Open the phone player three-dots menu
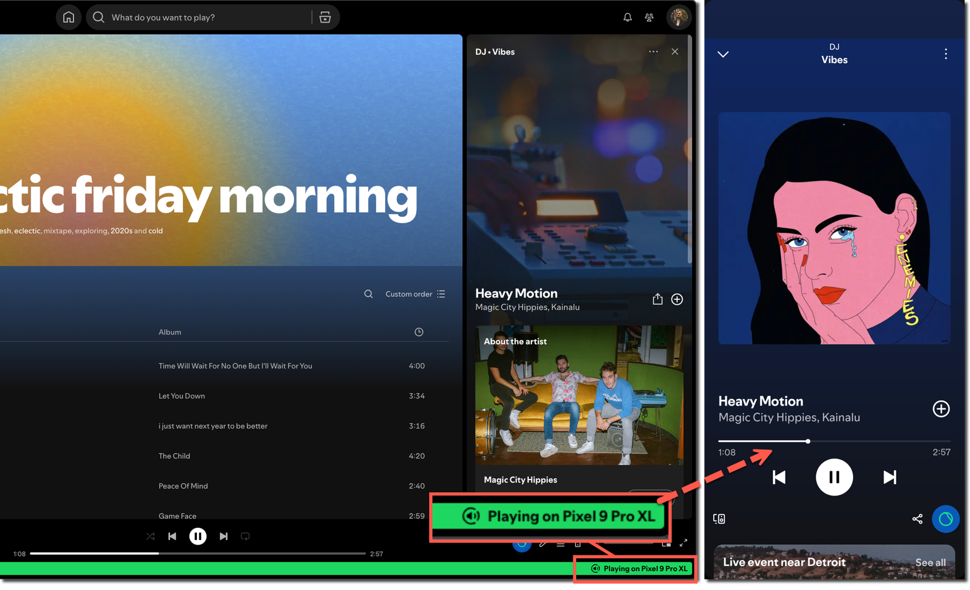Image resolution: width=970 pixels, height=590 pixels. pos(946,54)
